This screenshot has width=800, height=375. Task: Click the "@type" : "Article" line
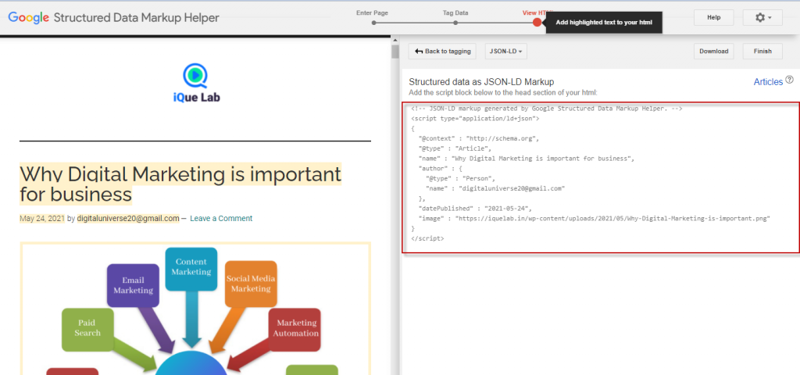[455, 148]
